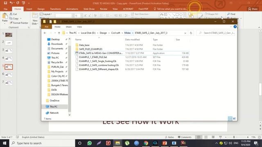Select slide 3 thumbnail in PowerPoint
The width and height of the screenshot is (262, 147).
(x=9, y=51)
